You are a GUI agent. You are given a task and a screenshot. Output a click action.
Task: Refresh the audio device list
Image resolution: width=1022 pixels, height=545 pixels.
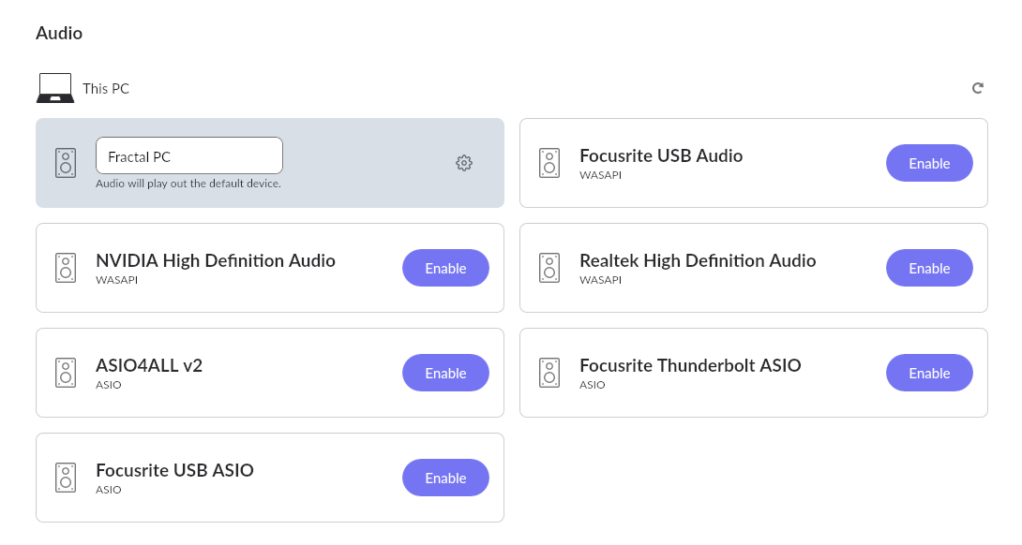coord(977,88)
